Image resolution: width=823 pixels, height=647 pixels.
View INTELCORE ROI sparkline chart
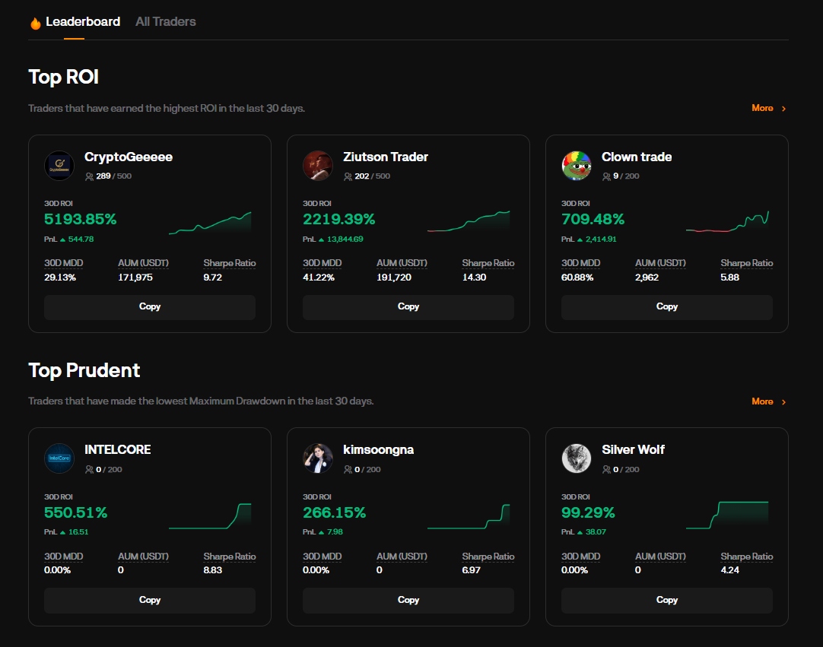[210, 515]
